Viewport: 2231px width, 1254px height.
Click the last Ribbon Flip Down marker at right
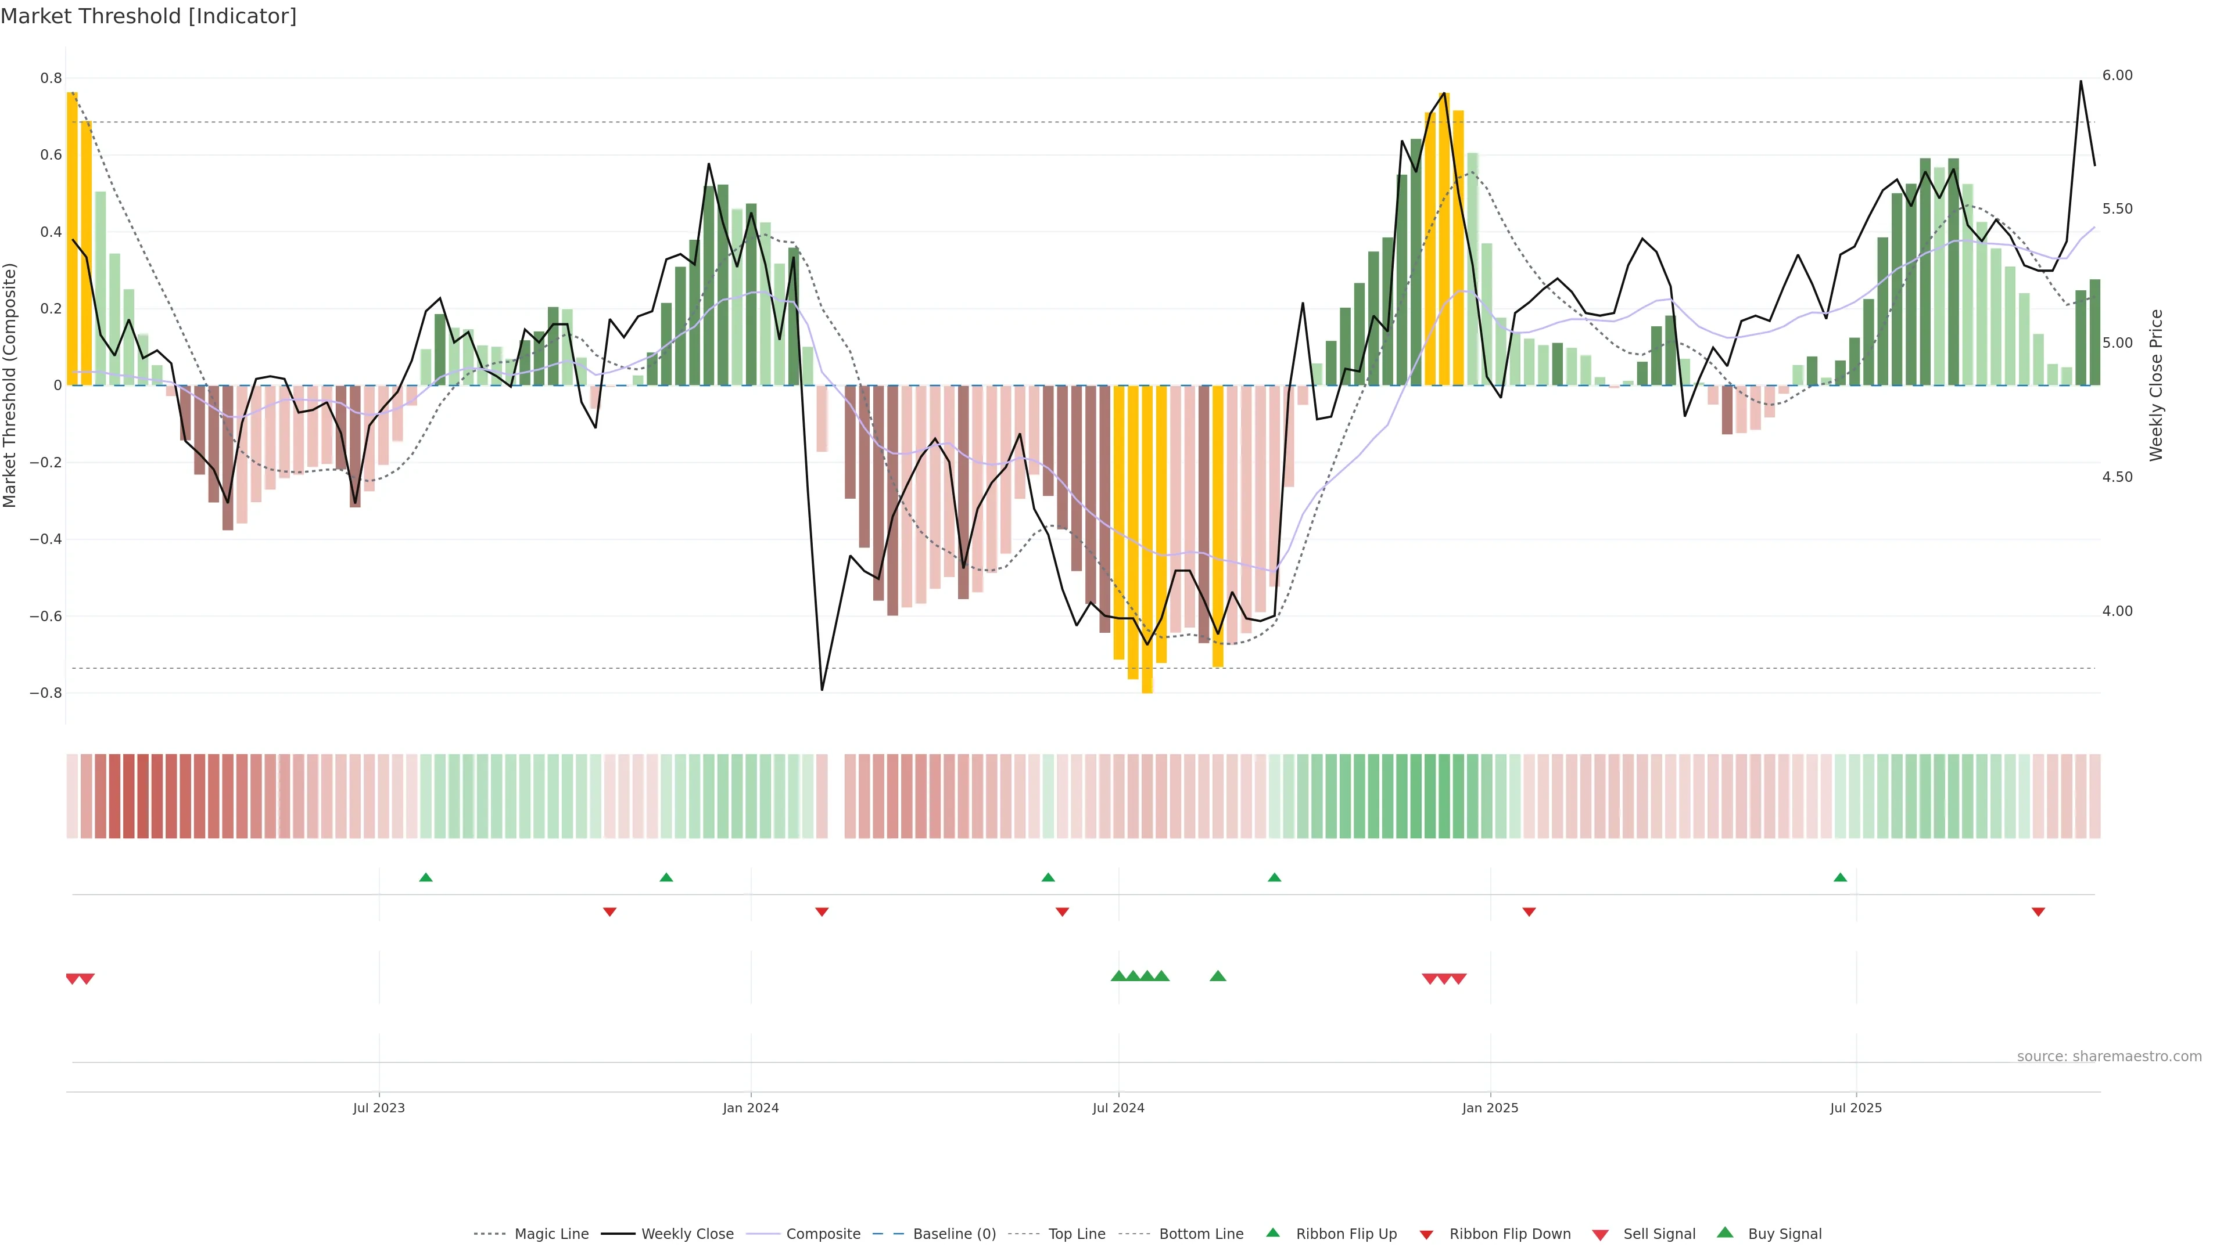click(2038, 912)
